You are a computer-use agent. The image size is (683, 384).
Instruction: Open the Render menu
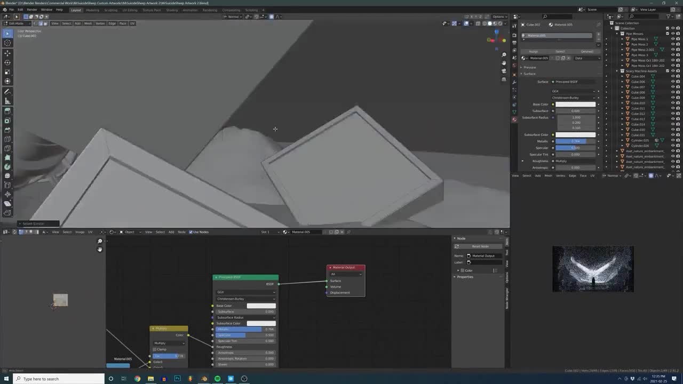(32, 10)
